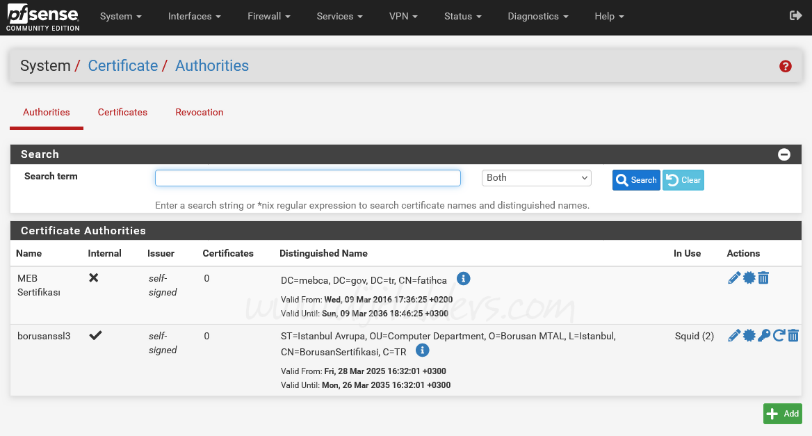This screenshot has height=436, width=812.
Task: Click inside the Search term field
Action: coord(307,177)
